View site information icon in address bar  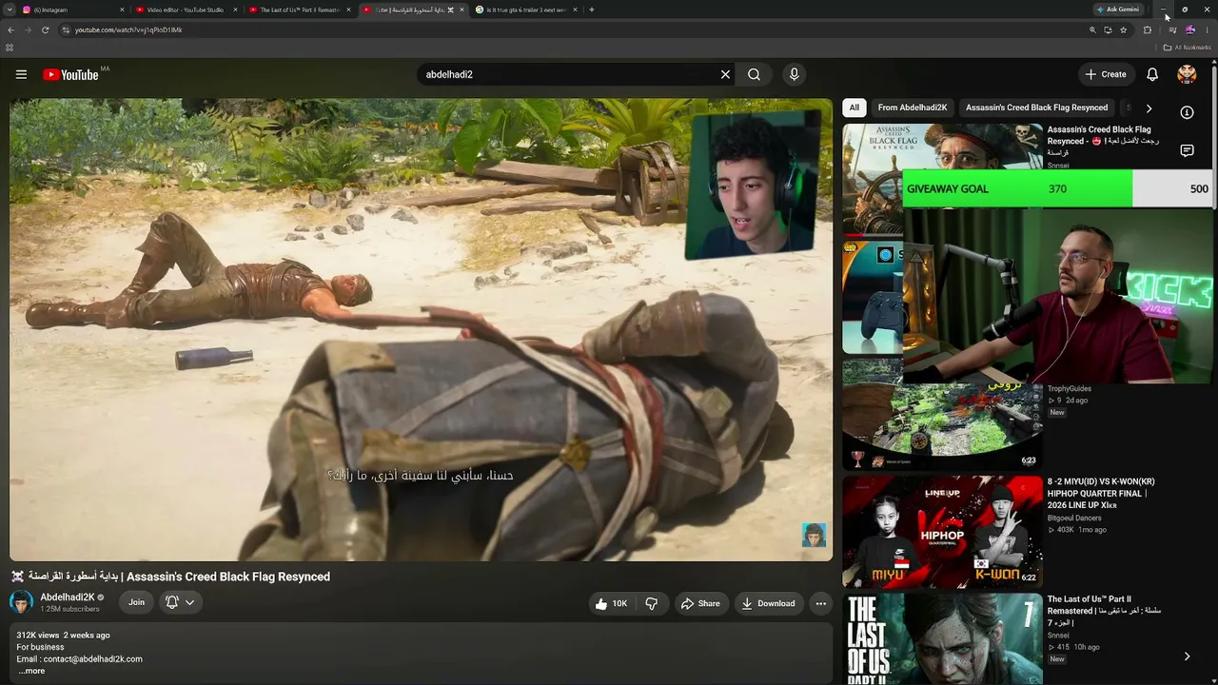coord(66,29)
